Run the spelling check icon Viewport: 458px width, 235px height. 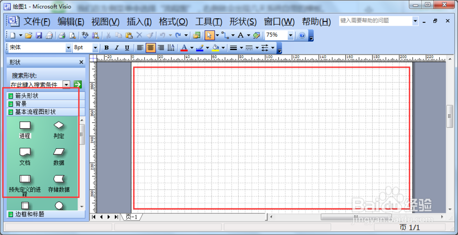(85, 35)
